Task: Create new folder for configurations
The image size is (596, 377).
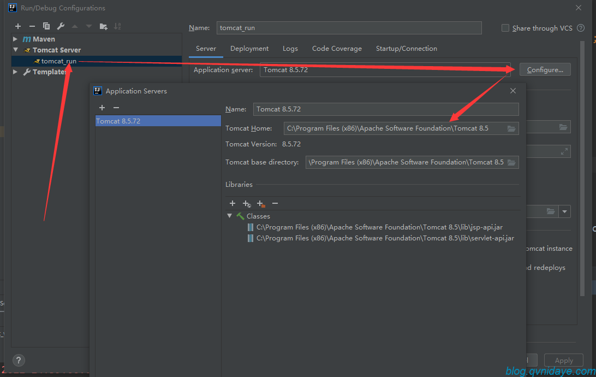Action: pyautogui.click(x=103, y=26)
